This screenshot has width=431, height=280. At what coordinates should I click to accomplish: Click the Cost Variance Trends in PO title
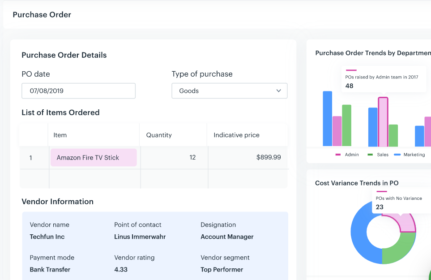click(x=357, y=183)
